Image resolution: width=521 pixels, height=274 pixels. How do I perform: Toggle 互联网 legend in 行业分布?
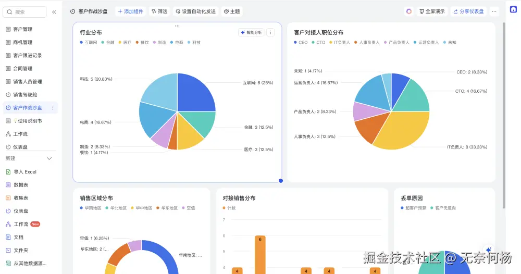pos(89,43)
